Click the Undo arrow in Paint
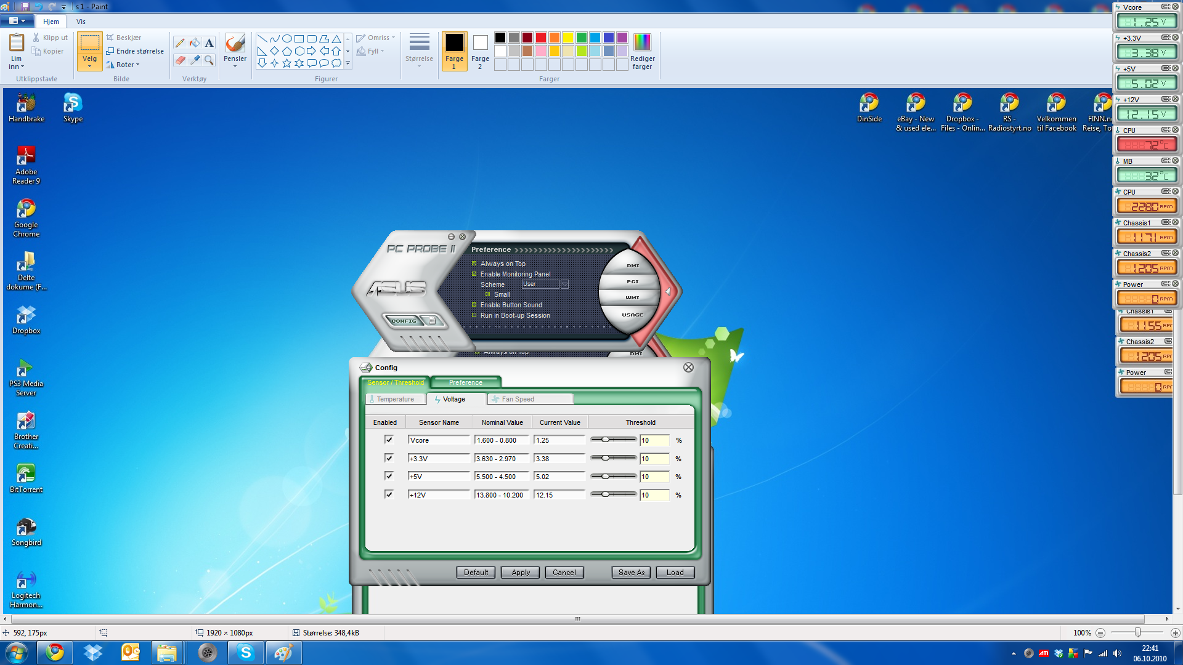The width and height of the screenshot is (1183, 665). coord(39,6)
